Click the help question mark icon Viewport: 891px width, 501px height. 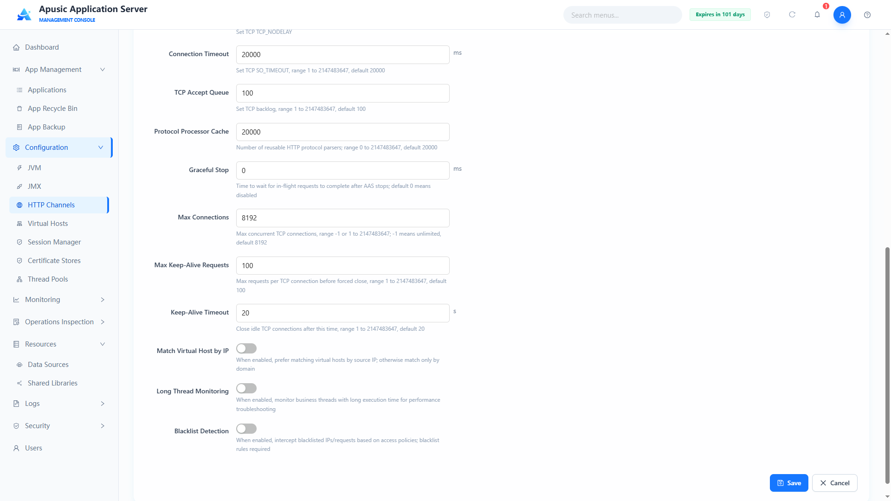click(x=867, y=15)
